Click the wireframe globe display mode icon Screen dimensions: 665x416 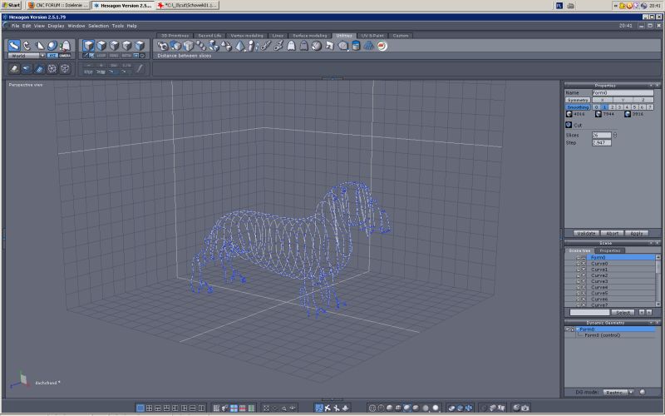click(372, 408)
